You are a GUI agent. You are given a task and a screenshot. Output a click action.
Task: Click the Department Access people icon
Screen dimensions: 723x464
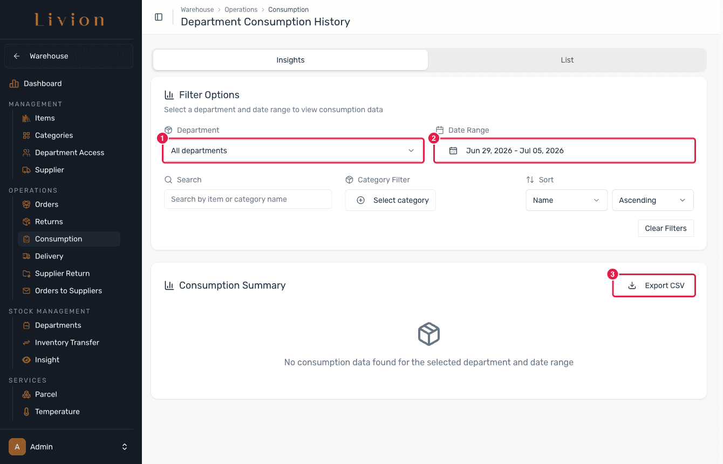(26, 153)
